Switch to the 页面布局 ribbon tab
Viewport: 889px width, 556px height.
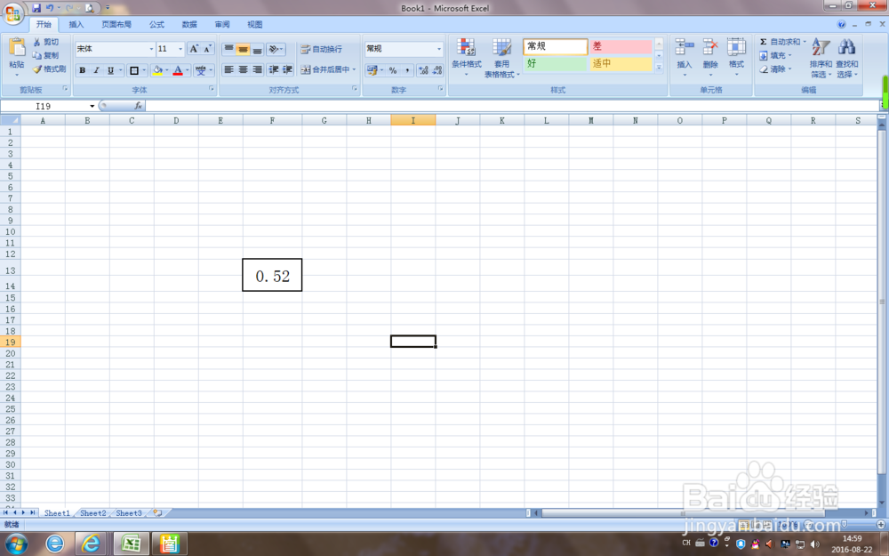coord(116,24)
